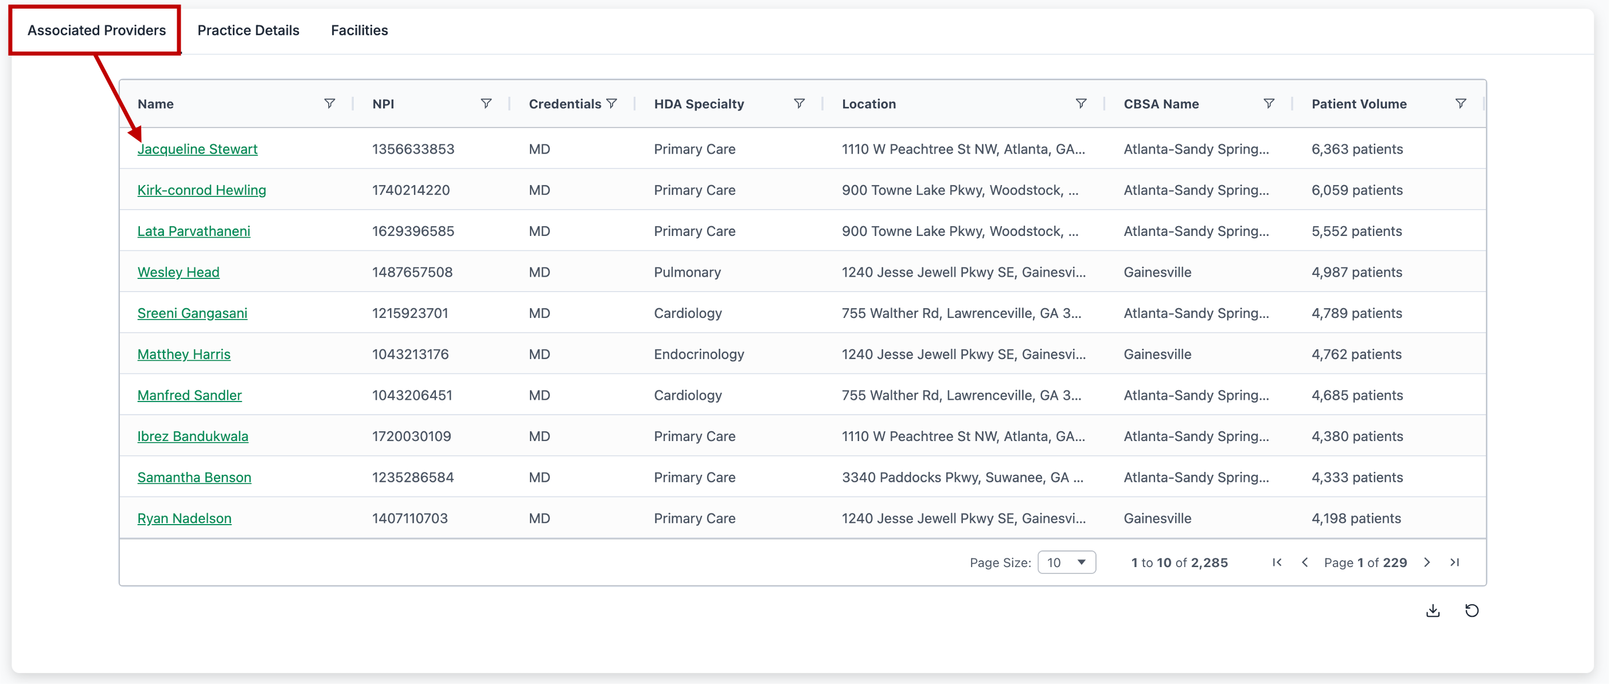Image resolution: width=1611 pixels, height=685 pixels.
Task: Open the CBSA Name filter icon
Action: point(1269,104)
